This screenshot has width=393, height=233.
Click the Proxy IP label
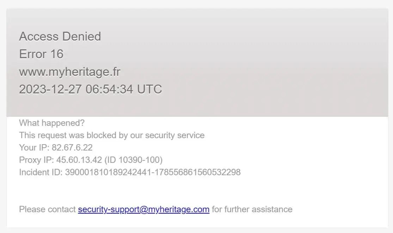click(36, 160)
